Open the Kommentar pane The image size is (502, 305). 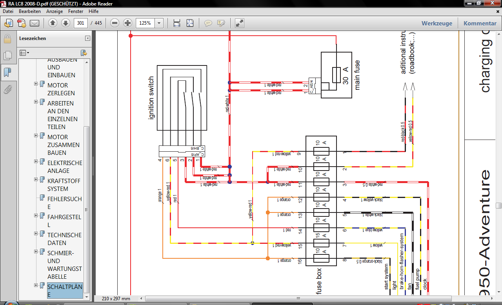coord(480,23)
